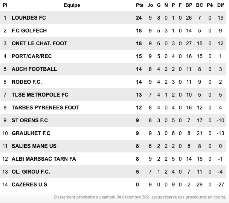Click the Jo column header

(150, 5)
